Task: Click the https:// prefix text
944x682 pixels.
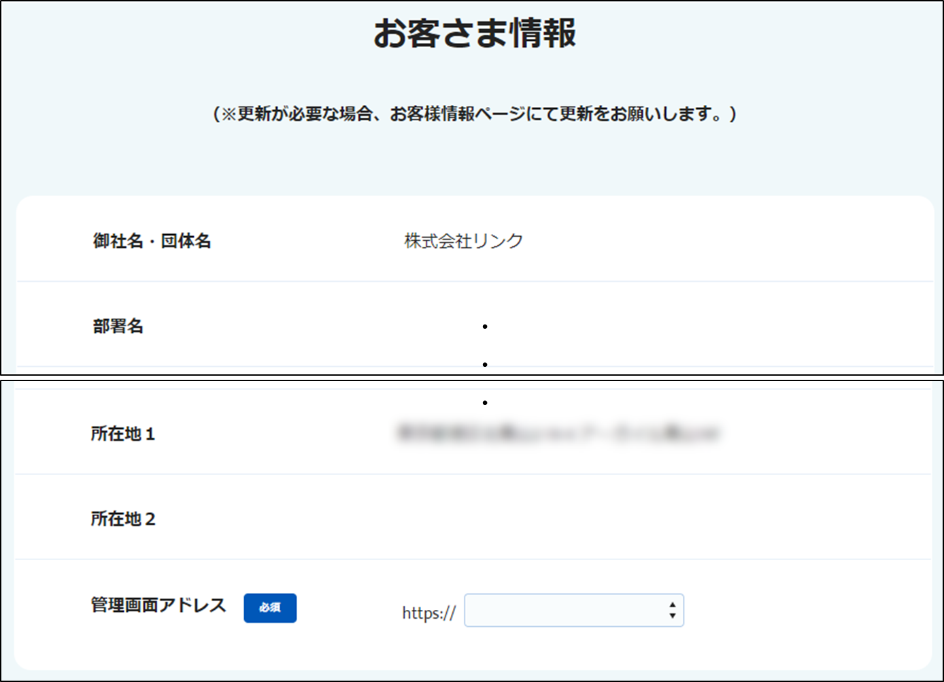Action: pos(428,613)
